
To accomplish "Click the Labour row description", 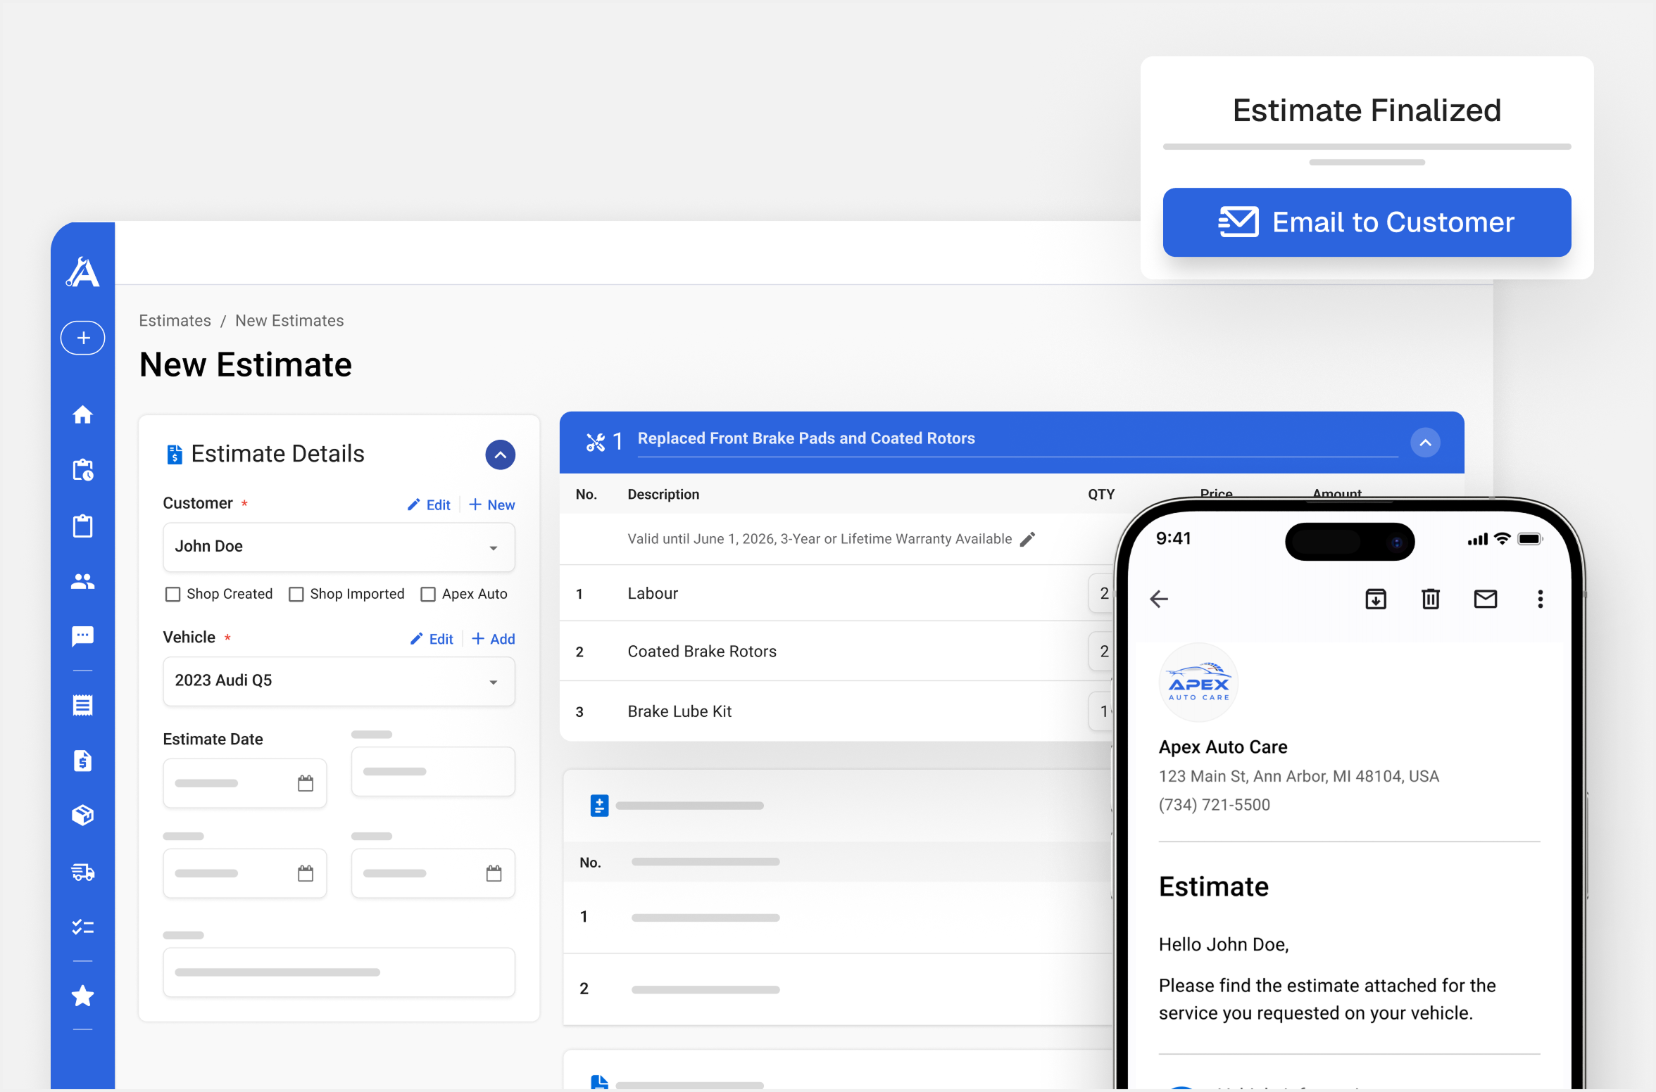I will point(653,593).
